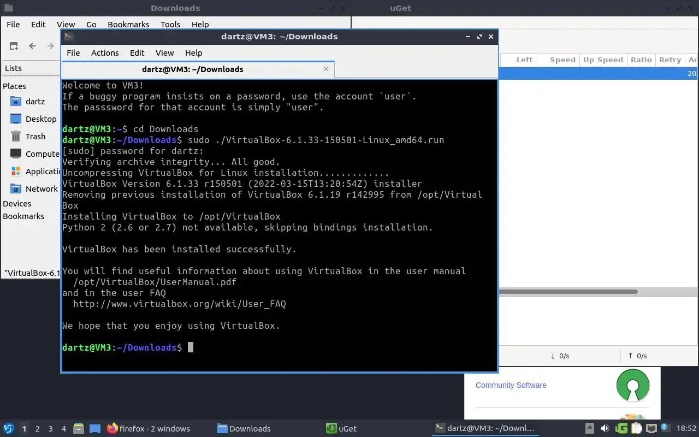
Task: Open the Lists side pane dropdown
Action: click(x=31, y=68)
